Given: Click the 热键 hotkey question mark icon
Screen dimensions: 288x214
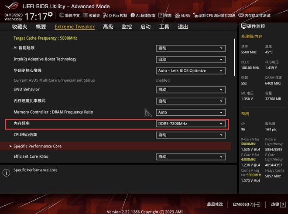Looking at the screenshot, I should pos(280,204).
